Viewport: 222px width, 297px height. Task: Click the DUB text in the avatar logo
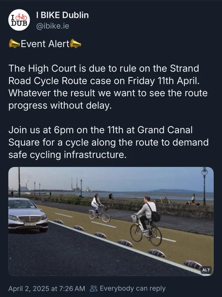pos(19,23)
